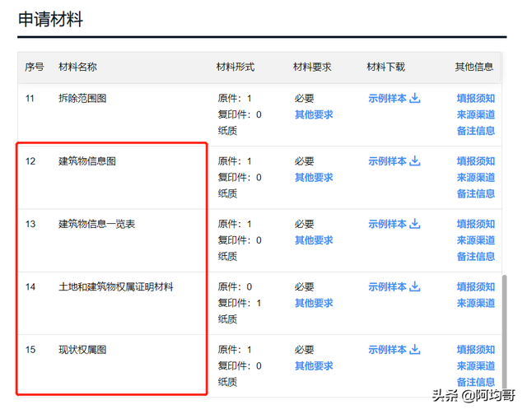527x414 pixels.
Task: Click the table's vertical scrollbar thumb
Action: click(504, 333)
